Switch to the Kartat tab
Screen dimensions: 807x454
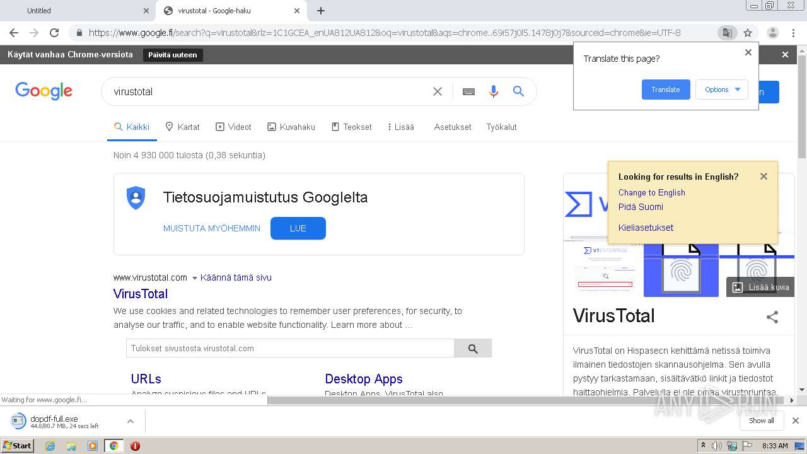click(x=182, y=127)
